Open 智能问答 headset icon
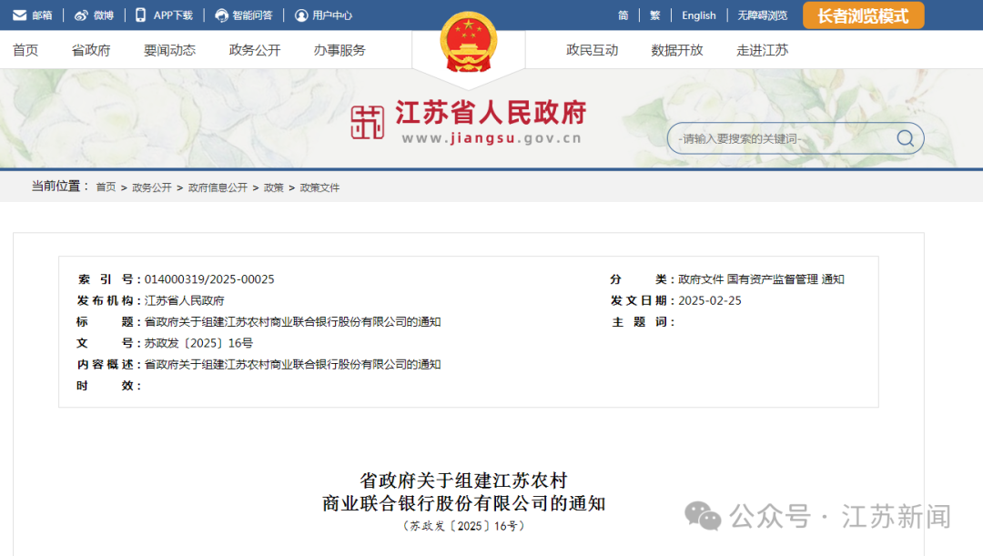The image size is (983, 556). (221, 15)
